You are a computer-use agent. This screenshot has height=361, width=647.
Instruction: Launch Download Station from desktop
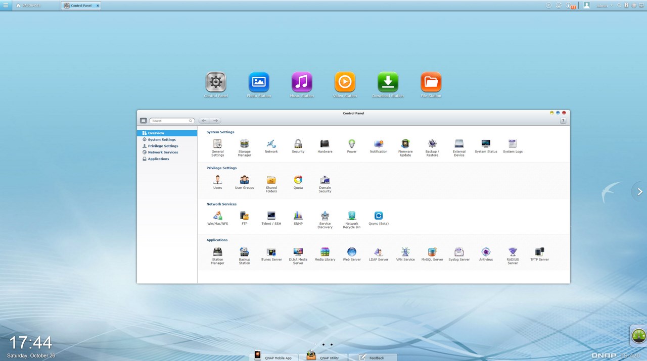pyautogui.click(x=388, y=85)
